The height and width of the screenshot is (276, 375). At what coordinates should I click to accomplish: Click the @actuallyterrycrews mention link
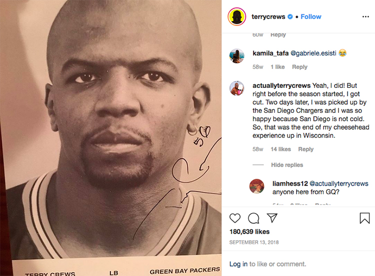coord(339,184)
